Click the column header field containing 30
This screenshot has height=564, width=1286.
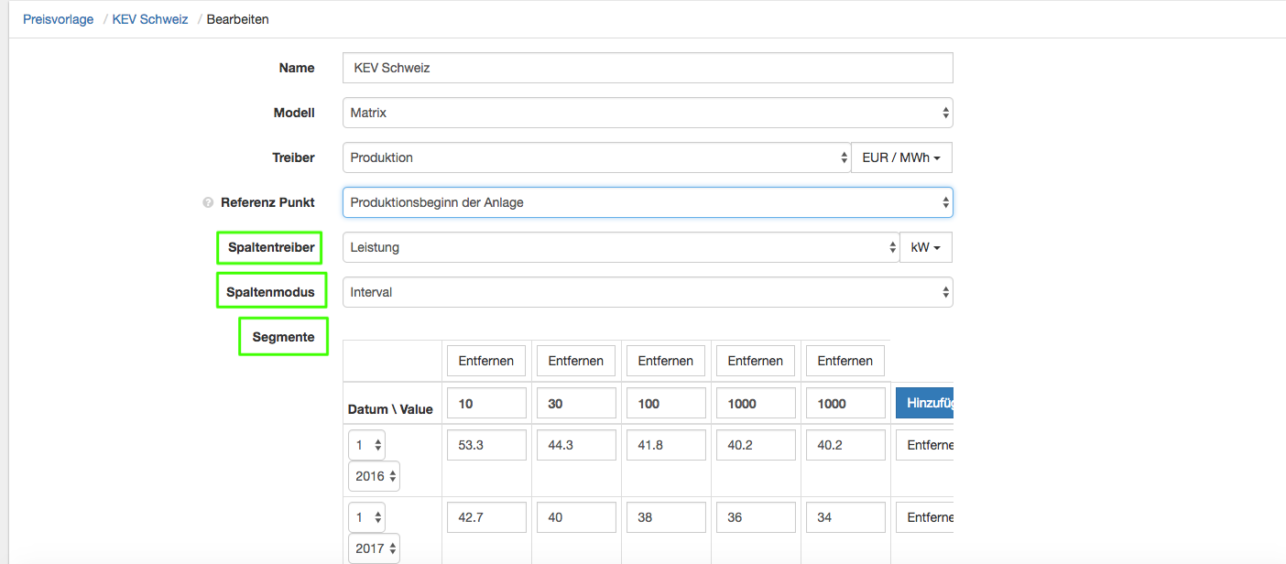click(576, 403)
